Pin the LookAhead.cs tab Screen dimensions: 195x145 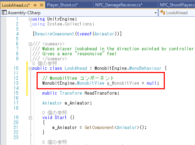click(35, 5)
